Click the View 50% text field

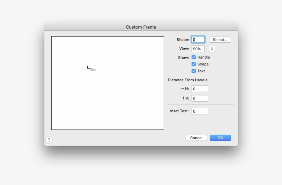tap(198, 49)
